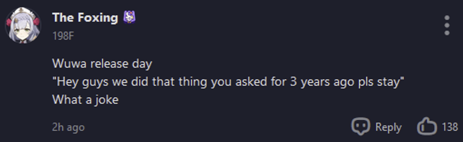Click the 'Wuwa release day' text line
The height and width of the screenshot is (142, 463).
(102, 64)
